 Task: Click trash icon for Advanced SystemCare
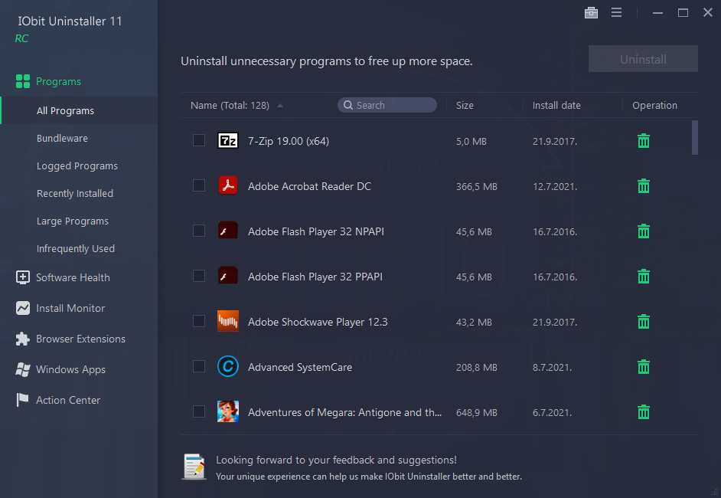click(x=644, y=367)
